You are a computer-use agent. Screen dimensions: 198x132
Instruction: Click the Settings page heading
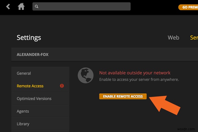(x=29, y=37)
